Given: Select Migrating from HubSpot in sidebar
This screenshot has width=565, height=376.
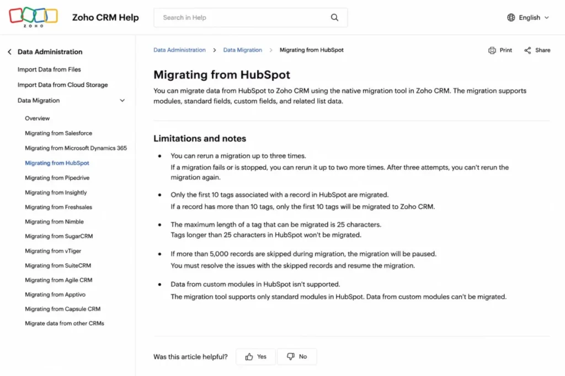Looking at the screenshot, I should (57, 163).
